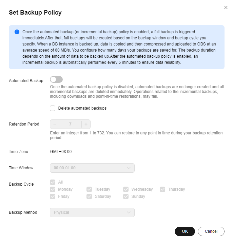Toggle the Friday checkbox

click(x=53, y=196)
